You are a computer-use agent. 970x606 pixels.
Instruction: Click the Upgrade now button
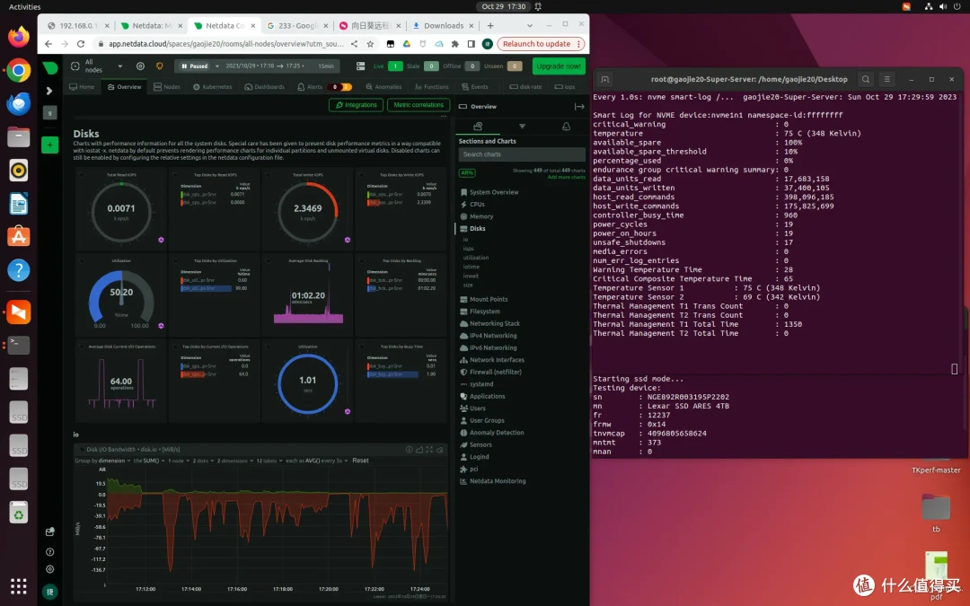pos(557,66)
